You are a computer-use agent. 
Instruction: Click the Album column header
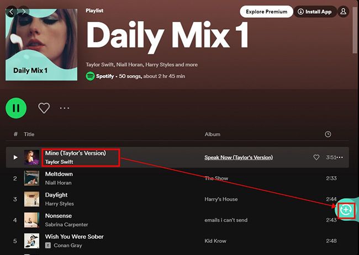(x=213, y=134)
